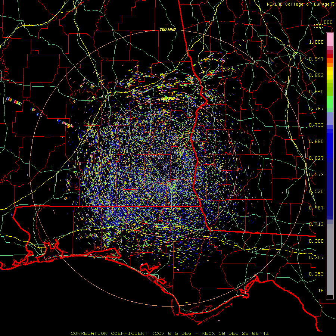Click the KEOX radar site identifier
Screen dimensions: 336x336
pos(208,333)
